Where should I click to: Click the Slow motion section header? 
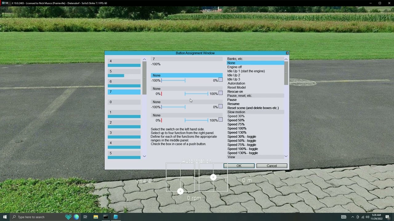point(255,112)
